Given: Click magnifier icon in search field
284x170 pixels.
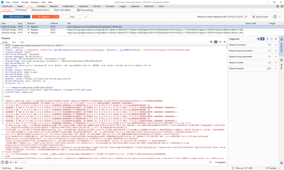Looking at the screenshot, I should click(x=210, y=162).
